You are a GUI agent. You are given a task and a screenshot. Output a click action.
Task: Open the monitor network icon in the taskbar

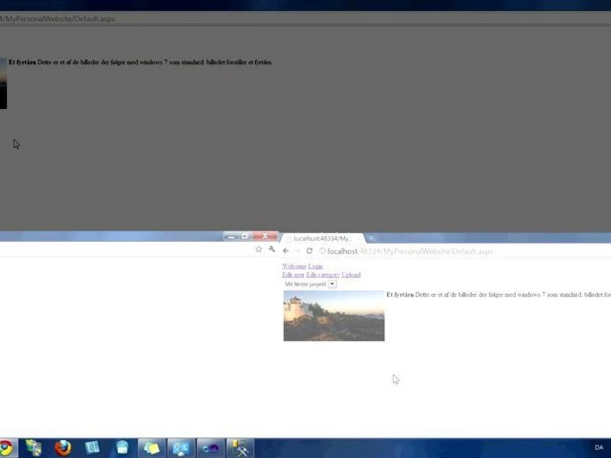pyautogui.click(x=181, y=448)
